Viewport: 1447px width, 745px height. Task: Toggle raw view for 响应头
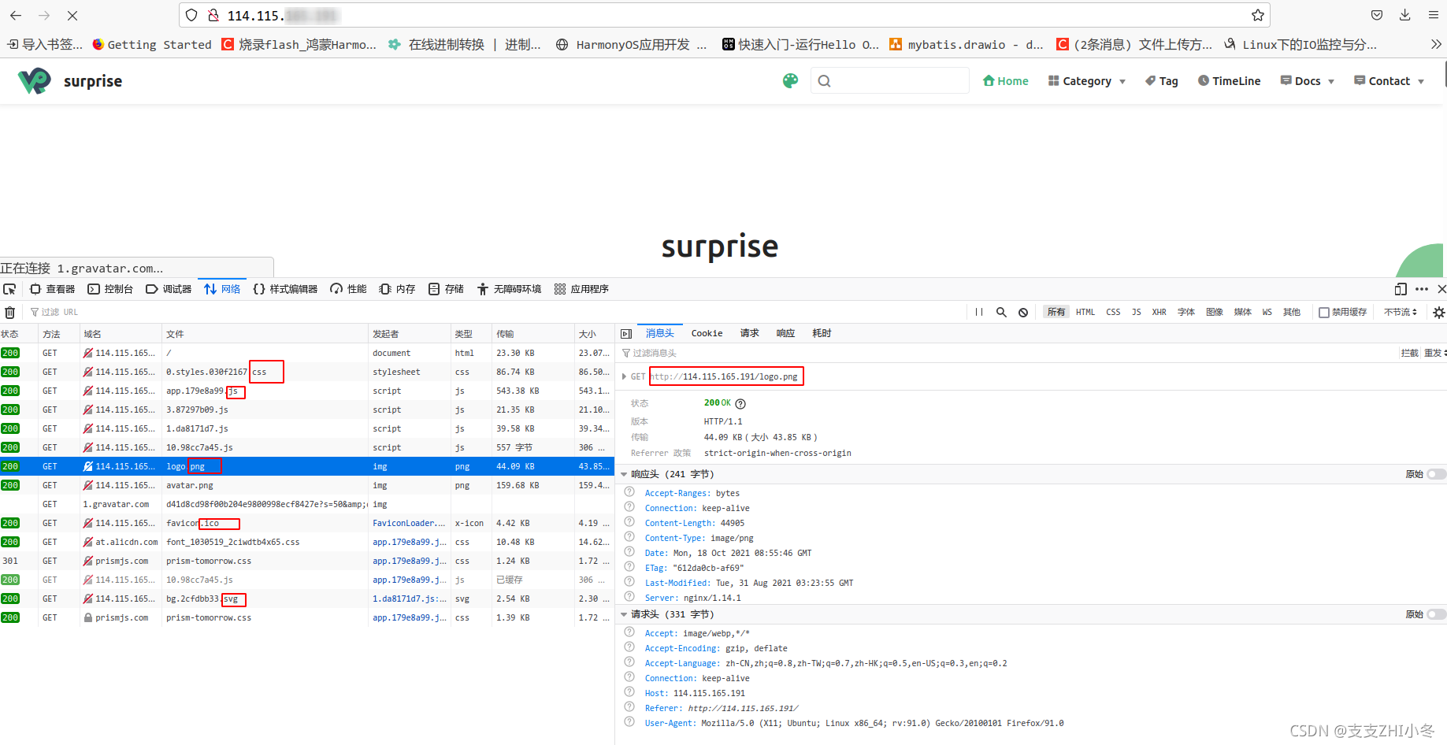(x=1437, y=474)
